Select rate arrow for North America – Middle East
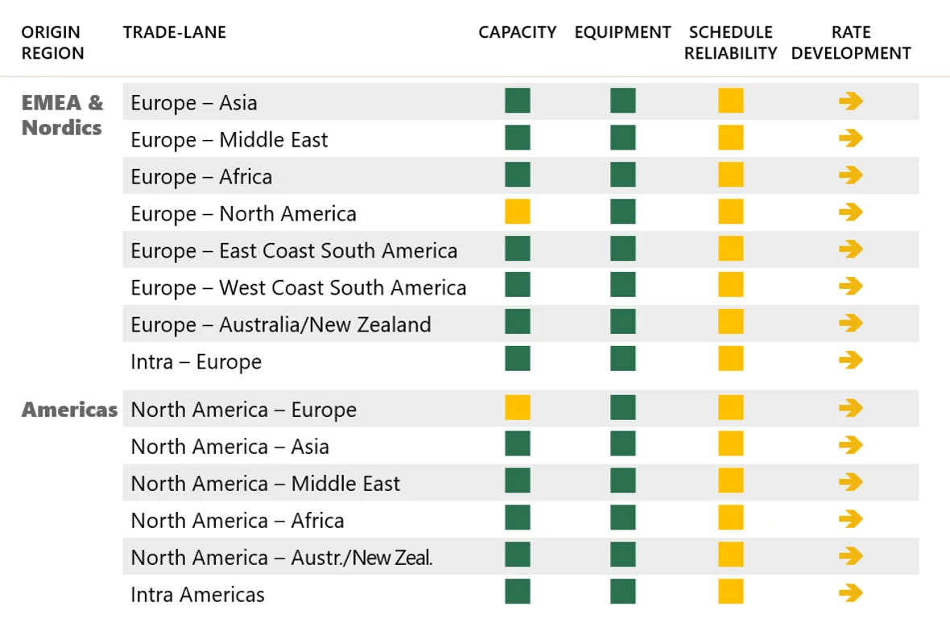The width and height of the screenshot is (950, 635). [850, 482]
